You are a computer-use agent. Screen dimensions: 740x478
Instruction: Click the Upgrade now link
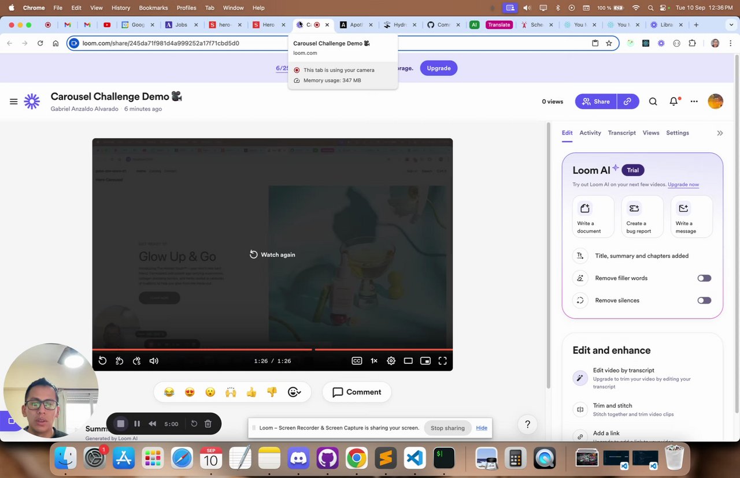click(x=683, y=185)
